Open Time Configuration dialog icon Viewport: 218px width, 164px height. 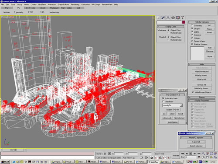tap(199, 157)
